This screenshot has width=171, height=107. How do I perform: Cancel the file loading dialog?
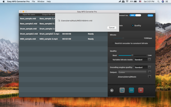click(112, 28)
